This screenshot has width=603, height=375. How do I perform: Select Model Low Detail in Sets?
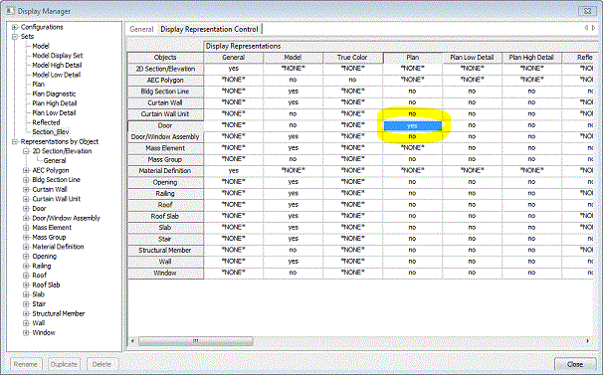tap(57, 75)
